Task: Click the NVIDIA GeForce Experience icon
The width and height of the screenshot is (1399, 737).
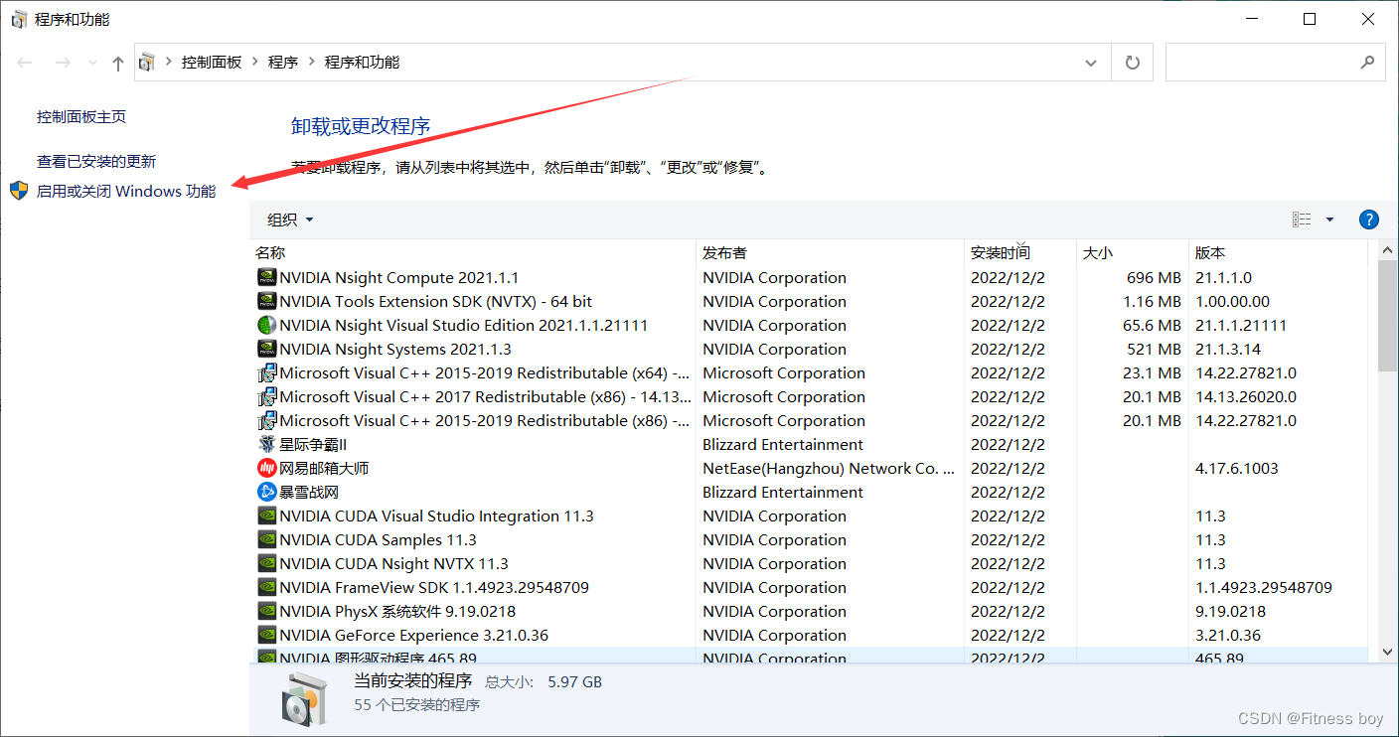Action: (x=266, y=636)
